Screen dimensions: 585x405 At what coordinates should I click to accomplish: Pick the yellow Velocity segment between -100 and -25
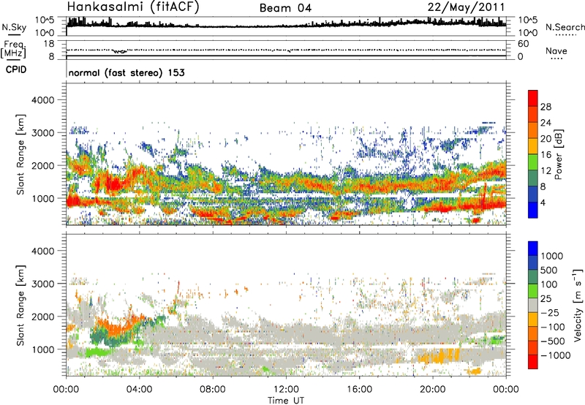coord(533,319)
